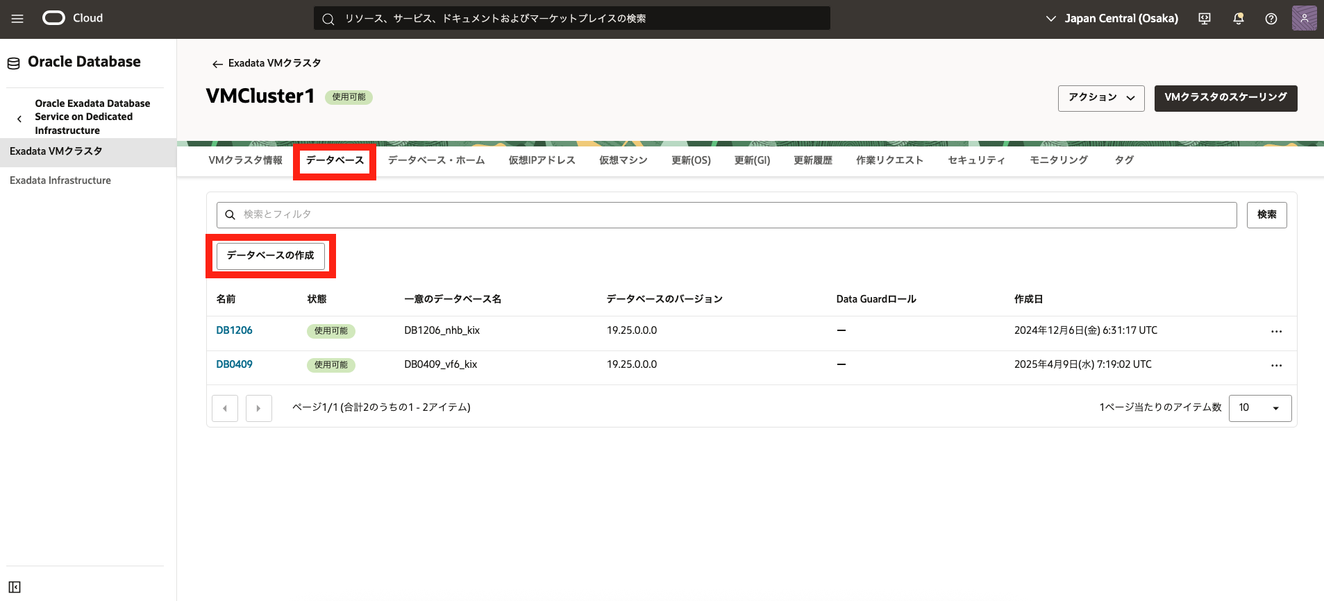Expand the アクション dropdown
The width and height of the screenshot is (1324, 601).
1100,98
